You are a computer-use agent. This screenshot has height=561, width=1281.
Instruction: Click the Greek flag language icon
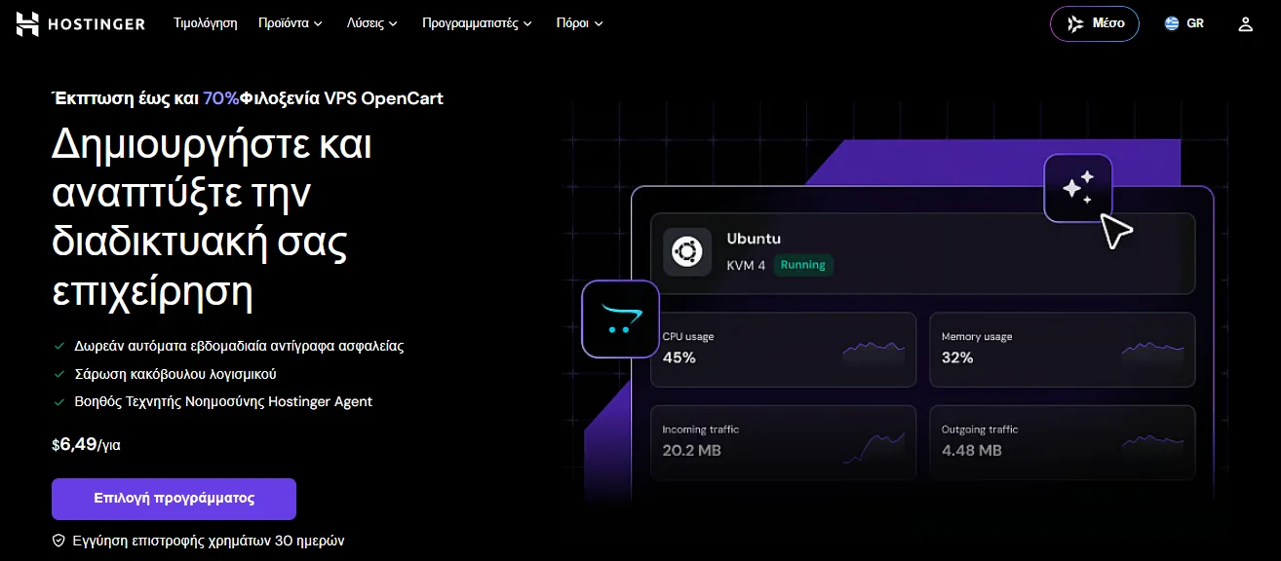pyautogui.click(x=1172, y=23)
